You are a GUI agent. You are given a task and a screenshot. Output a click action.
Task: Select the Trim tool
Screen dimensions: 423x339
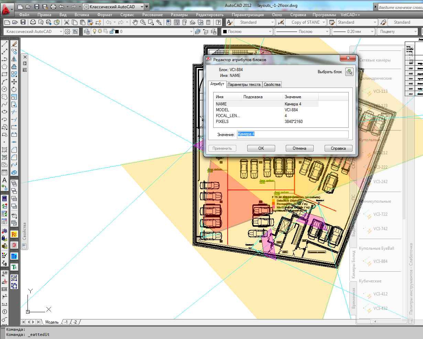point(14,112)
